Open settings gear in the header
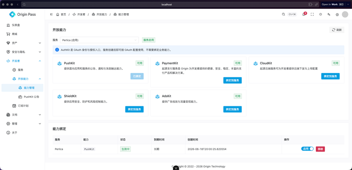This screenshot has height=170, width=352. pos(337,14)
